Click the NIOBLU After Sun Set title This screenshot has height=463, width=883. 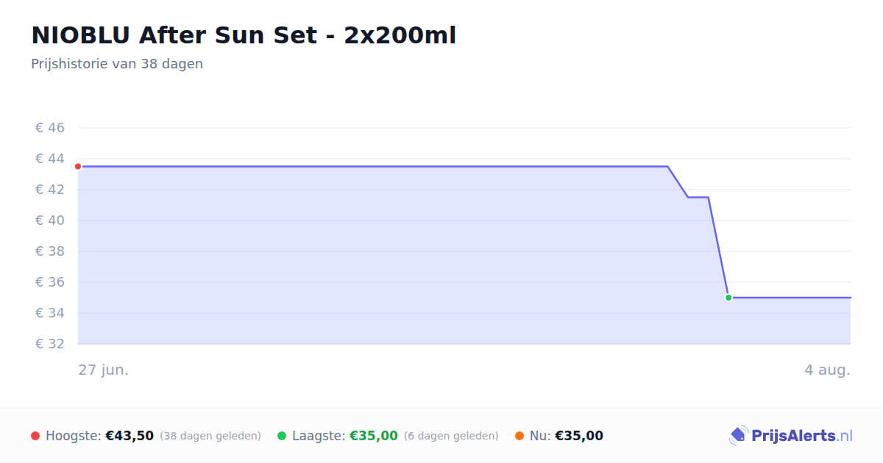[x=244, y=35]
